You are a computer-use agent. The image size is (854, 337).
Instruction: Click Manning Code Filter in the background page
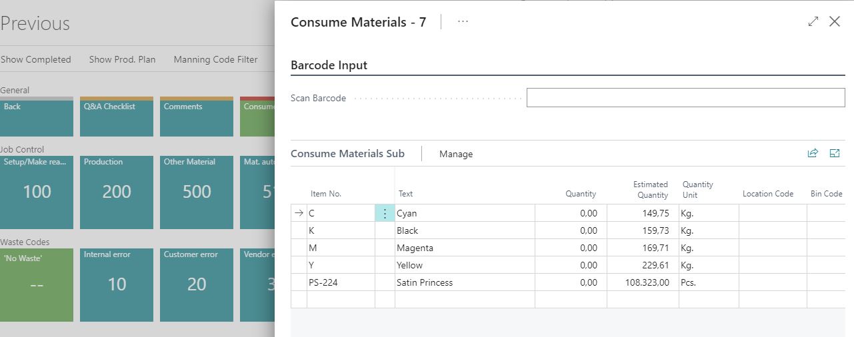coord(215,59)
